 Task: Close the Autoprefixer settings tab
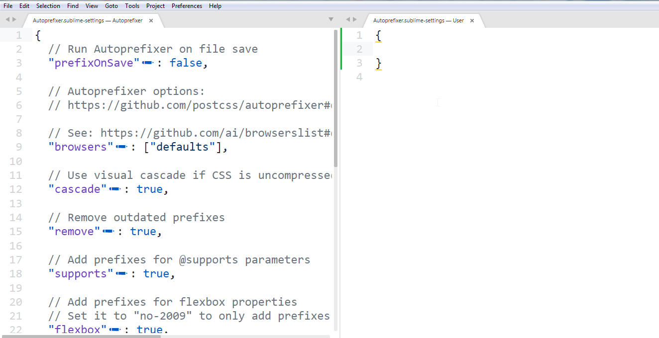click(151, 21)
